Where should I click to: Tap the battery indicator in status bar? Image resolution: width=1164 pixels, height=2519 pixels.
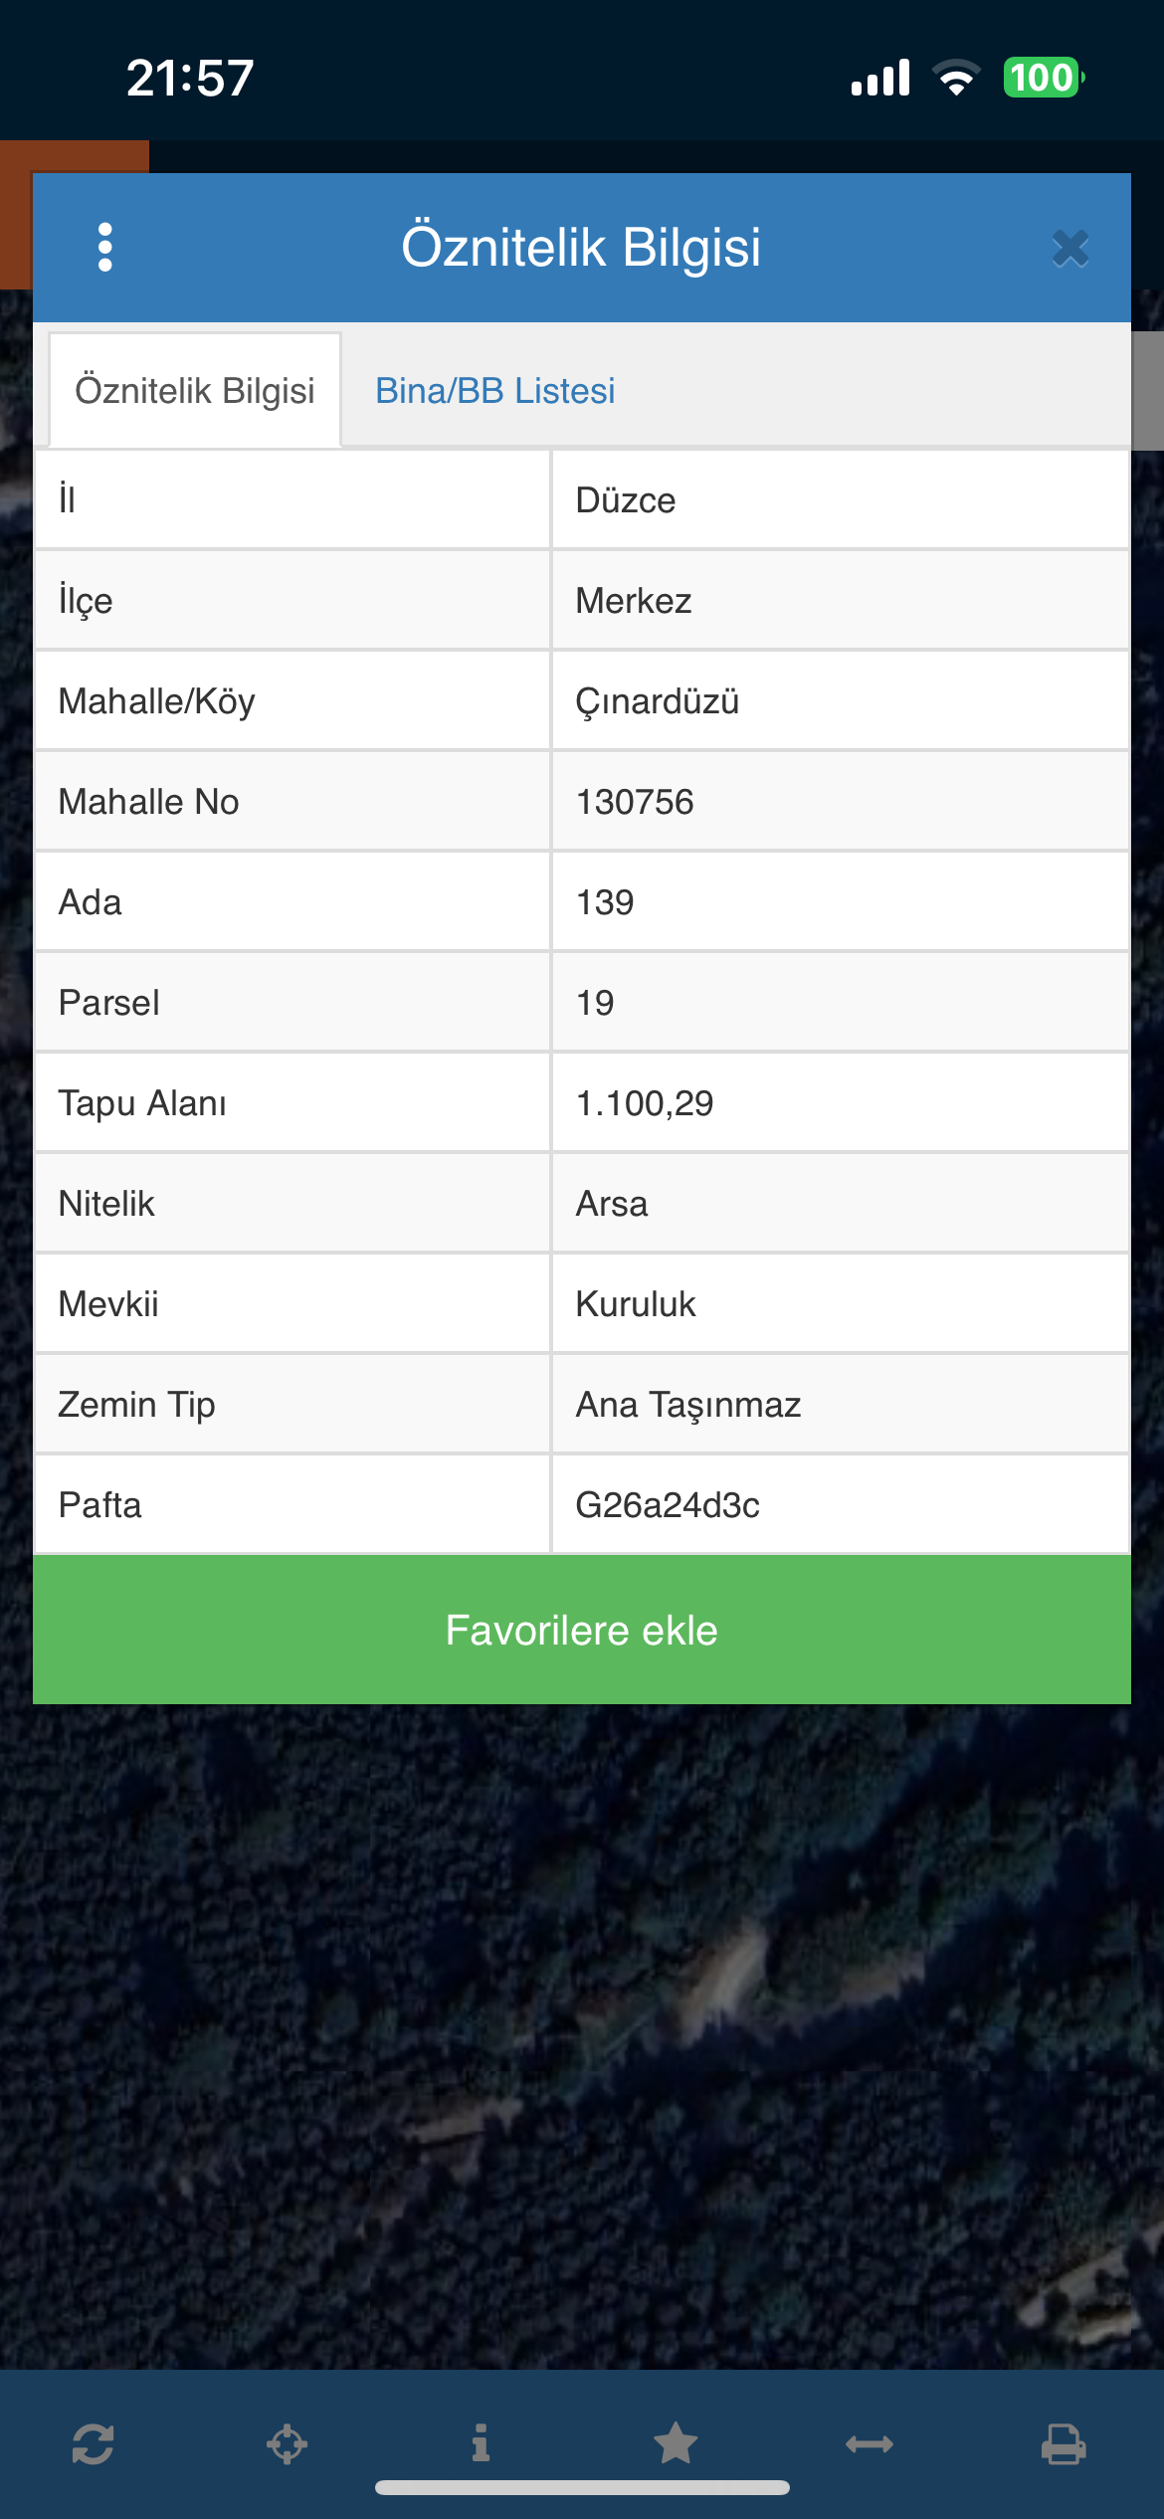click(1043, 78)
